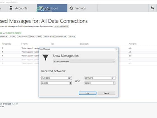
Task: Apply the Today filter
Action: tap(12, 37)
